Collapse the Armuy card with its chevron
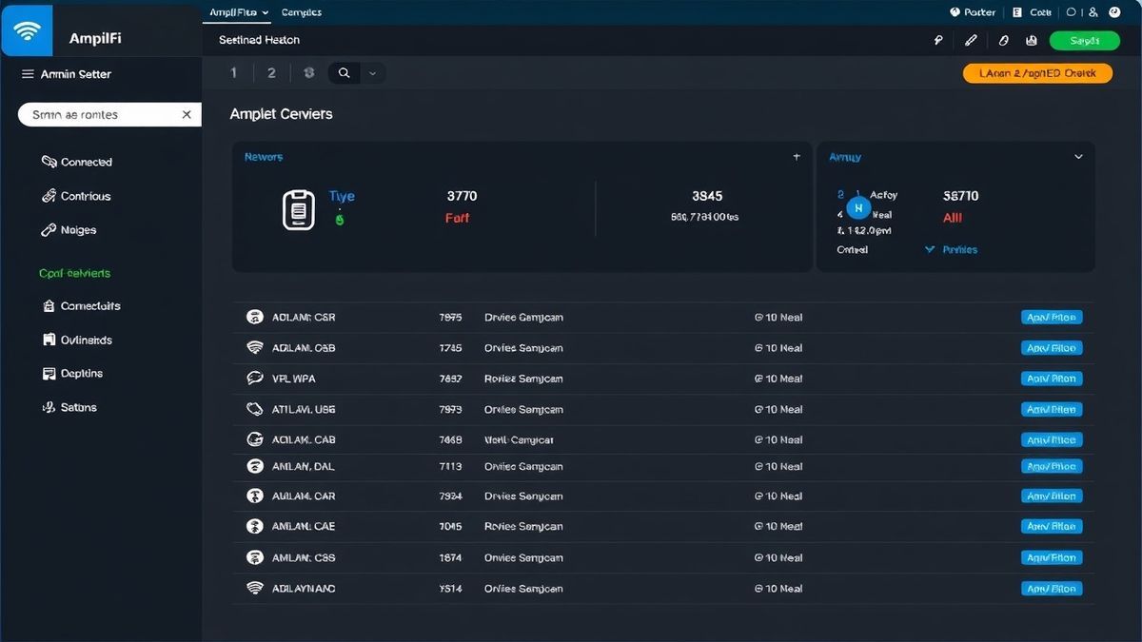The width and height of the screenshot is (1142, 642). point(1078,157)
